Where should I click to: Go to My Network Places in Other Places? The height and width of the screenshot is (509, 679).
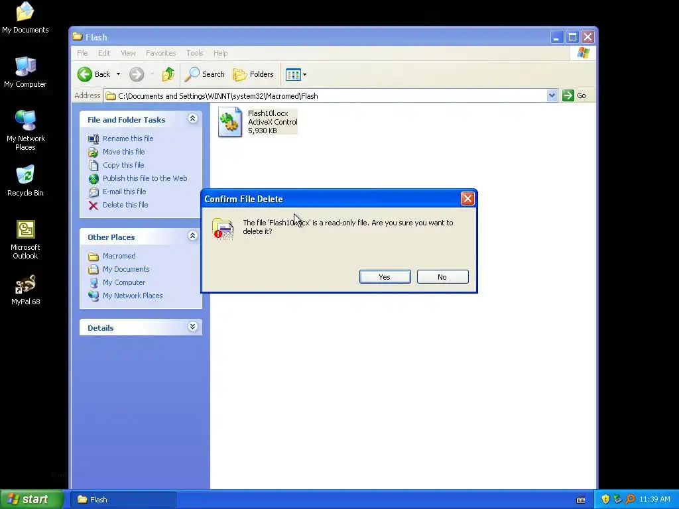click(x=133, y=296)
